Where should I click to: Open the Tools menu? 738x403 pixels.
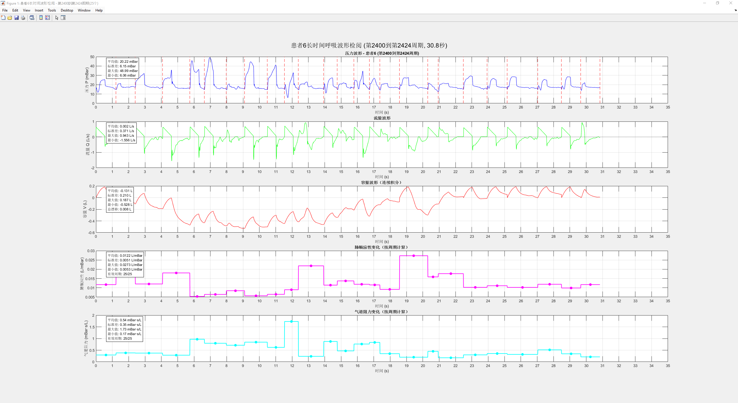[52, 10]
